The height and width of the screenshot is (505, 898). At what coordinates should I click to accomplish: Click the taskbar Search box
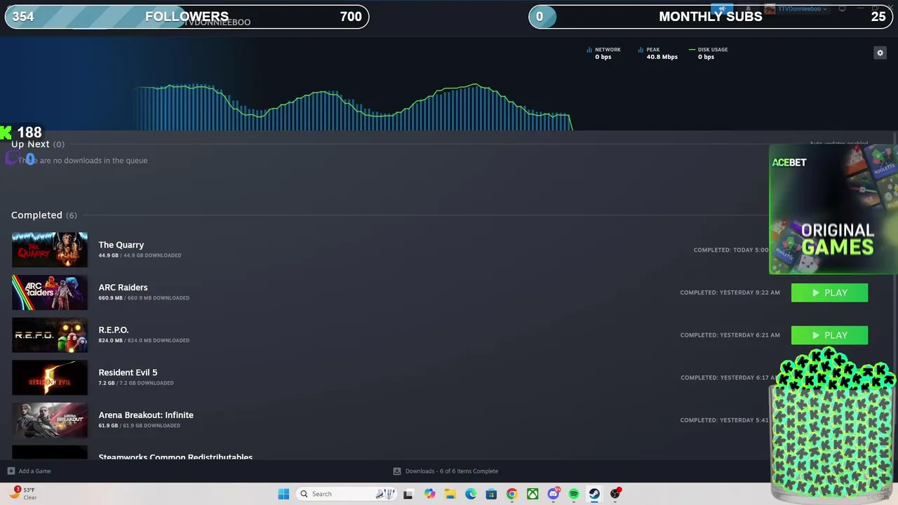[347, 494]
